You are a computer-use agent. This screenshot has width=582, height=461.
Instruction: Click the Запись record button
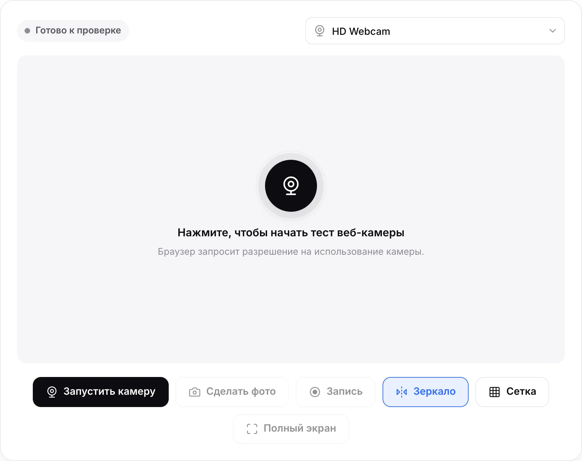(x=336, y=392)
